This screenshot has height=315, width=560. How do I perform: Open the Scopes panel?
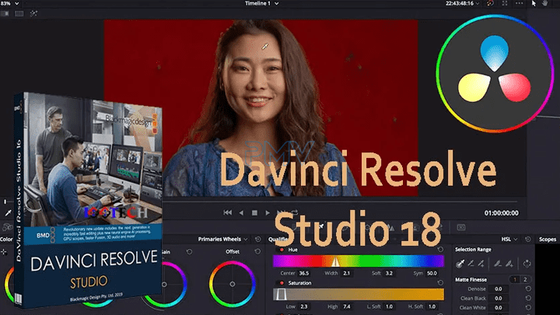tap(547, 240)
